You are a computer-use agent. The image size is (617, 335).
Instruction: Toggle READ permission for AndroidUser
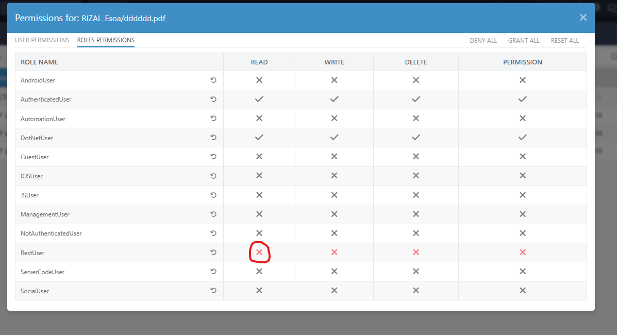[x=259, y=80]
